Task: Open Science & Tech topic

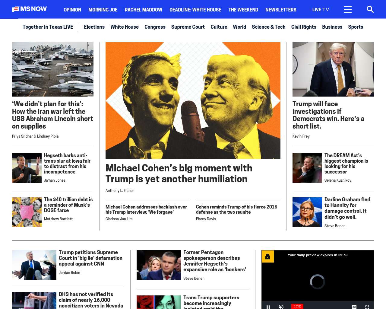Action: coord(269,27)
